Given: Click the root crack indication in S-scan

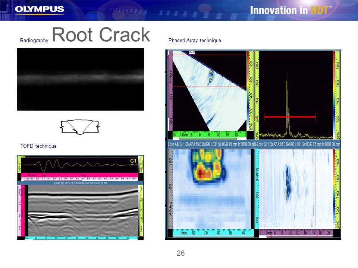Looking at the screenshot, I should (211, 77).
